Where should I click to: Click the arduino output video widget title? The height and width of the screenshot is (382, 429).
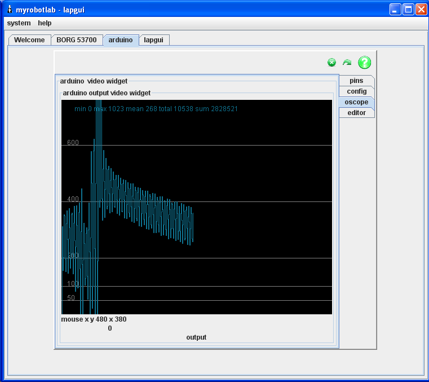tap(107, 93)
